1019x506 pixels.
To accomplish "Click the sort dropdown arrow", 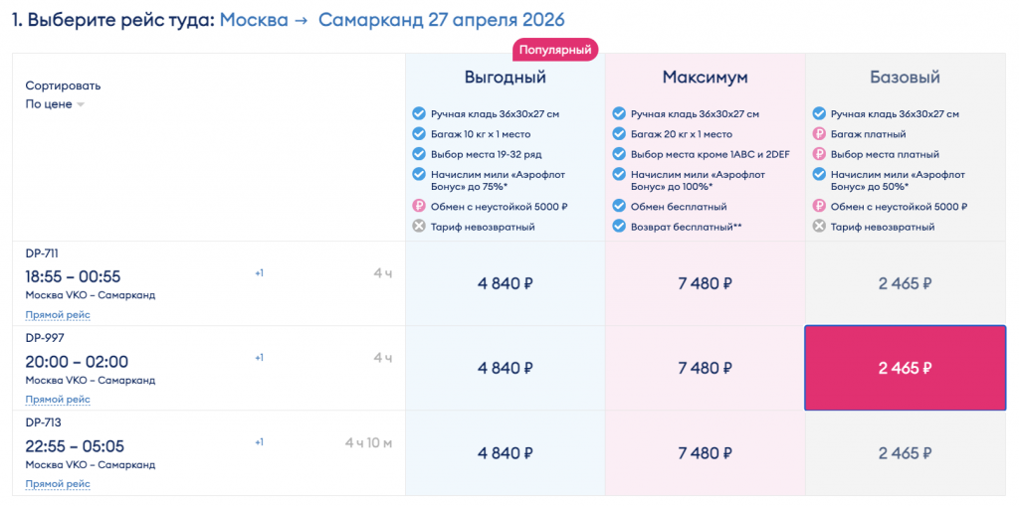I will (81, 105).
